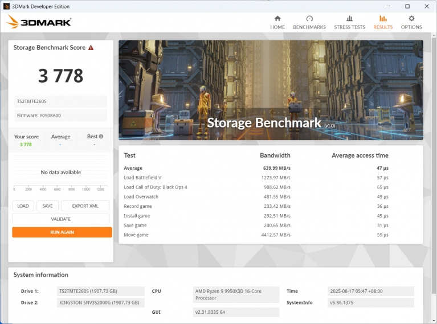This screenshot has height=324, width=437.
Task: Click the RUN AGAIN button
Action: [62, 232]
